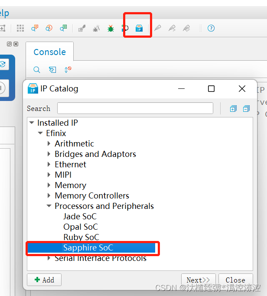
Task: Open the blue help question mark icon
Action: (211, 28)
